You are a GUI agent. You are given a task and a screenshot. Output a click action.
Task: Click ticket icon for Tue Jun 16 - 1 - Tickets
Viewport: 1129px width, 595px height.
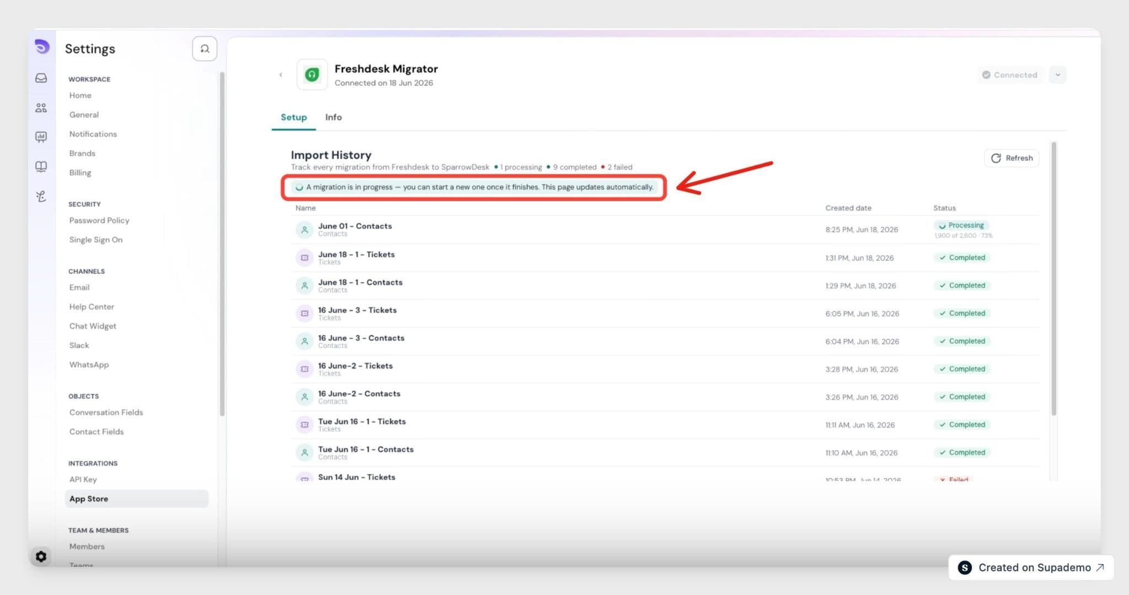point(304,425)
